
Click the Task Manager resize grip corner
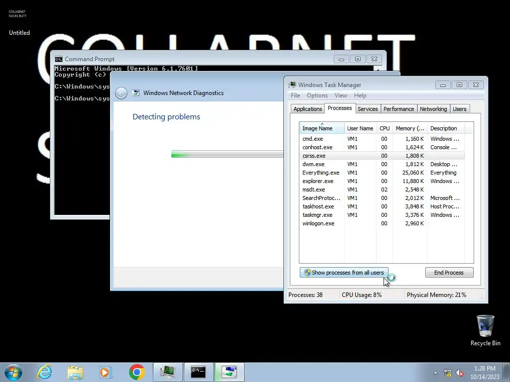[x=482, y=296]
